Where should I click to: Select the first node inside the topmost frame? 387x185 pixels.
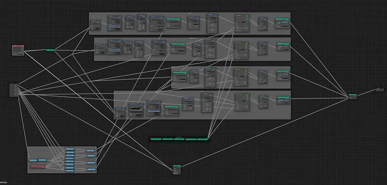(x=95, y=25)
